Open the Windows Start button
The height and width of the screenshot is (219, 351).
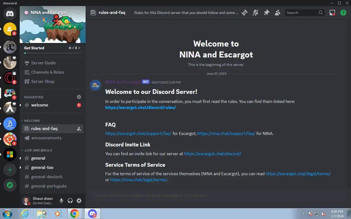pyautogui.click(x=7, y=214)
